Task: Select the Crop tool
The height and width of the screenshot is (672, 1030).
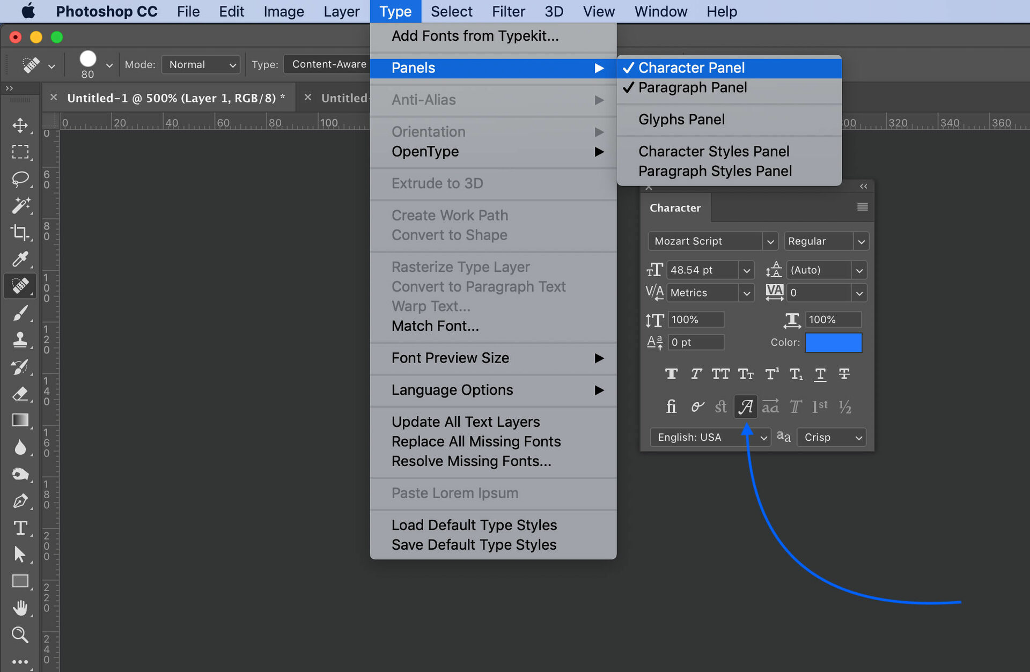Action: (x=20, y=232)
